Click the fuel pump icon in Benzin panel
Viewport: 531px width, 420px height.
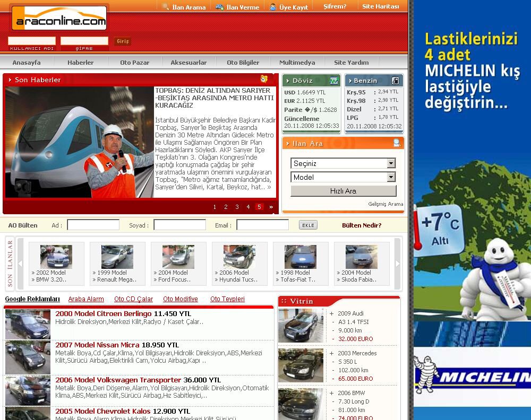point(395,81)
